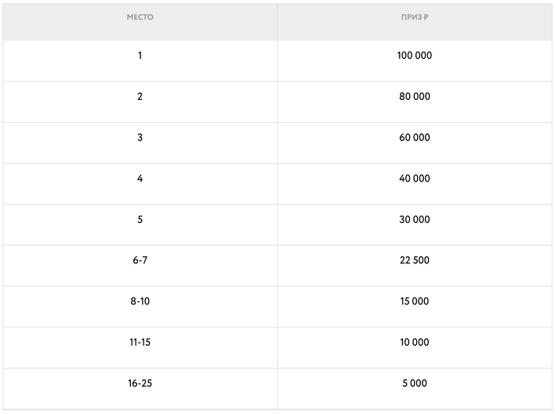Click the МЕСТО column header
Screen dimensions: 555x414
[140, 17]
